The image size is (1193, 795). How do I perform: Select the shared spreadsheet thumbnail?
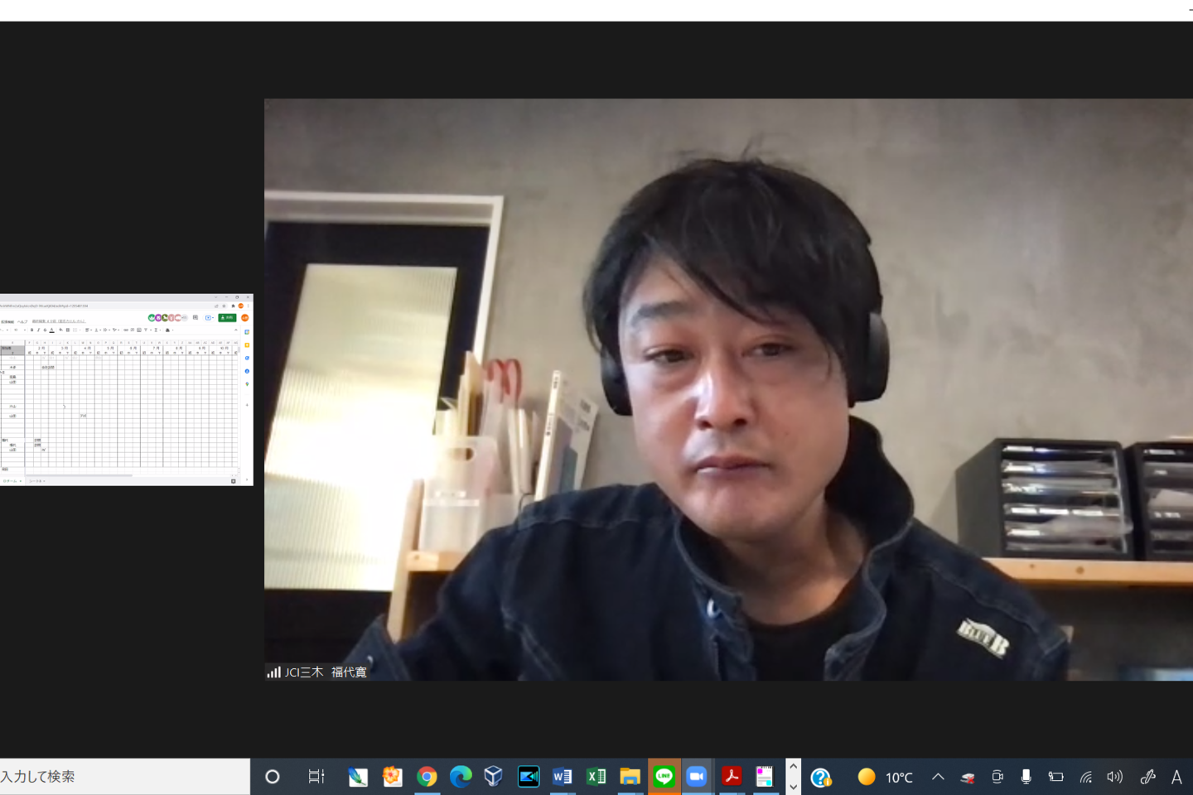coord(126,389)
